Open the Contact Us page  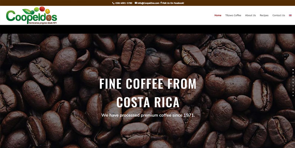tap(279, 15)
